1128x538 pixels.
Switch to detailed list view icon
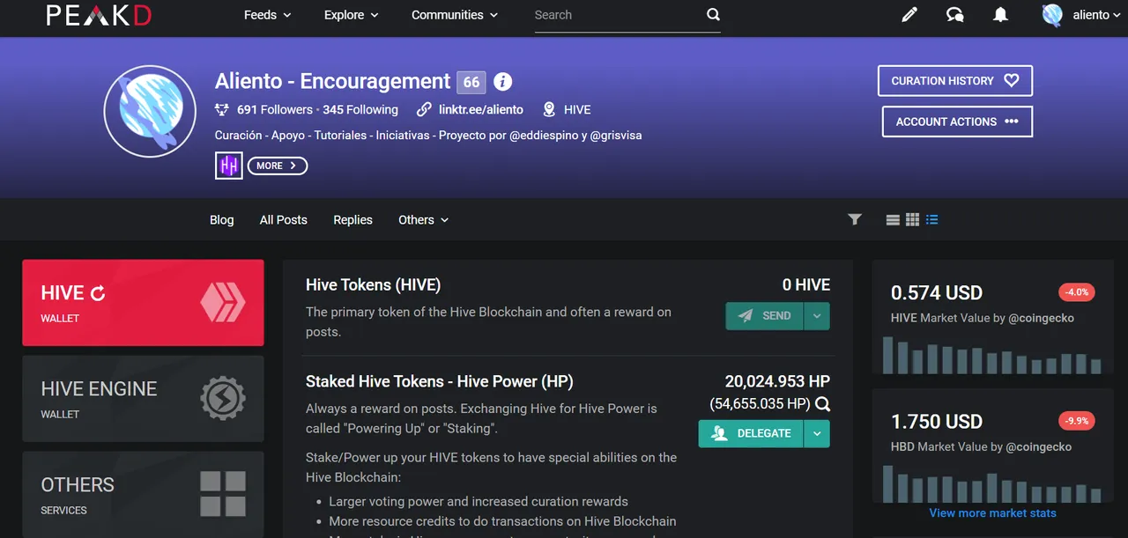click(x=932, y=220)
